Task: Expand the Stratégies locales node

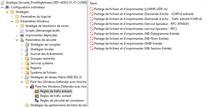Action: click(22, 49)
